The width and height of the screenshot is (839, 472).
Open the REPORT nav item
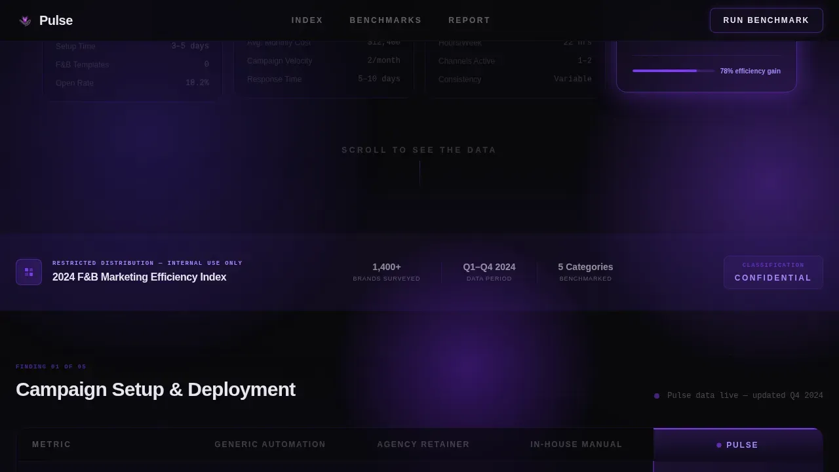[469, 20]
